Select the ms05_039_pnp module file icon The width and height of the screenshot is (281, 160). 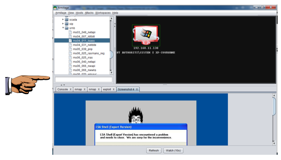[70, 49]
